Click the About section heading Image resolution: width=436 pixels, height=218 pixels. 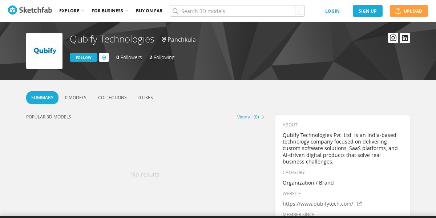(290, 125)
